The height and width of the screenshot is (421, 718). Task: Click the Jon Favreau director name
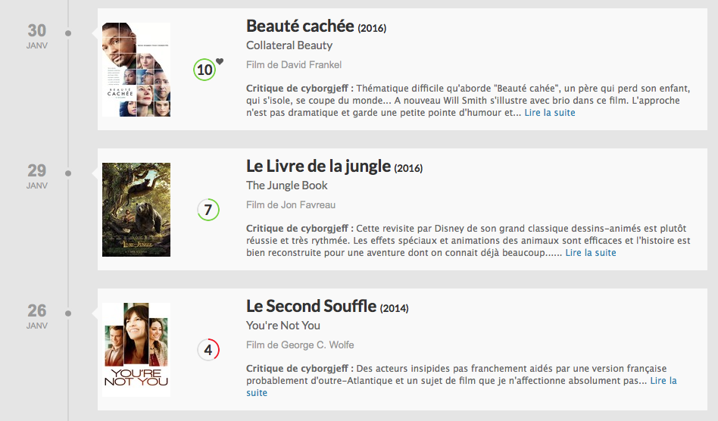point(308,204)
